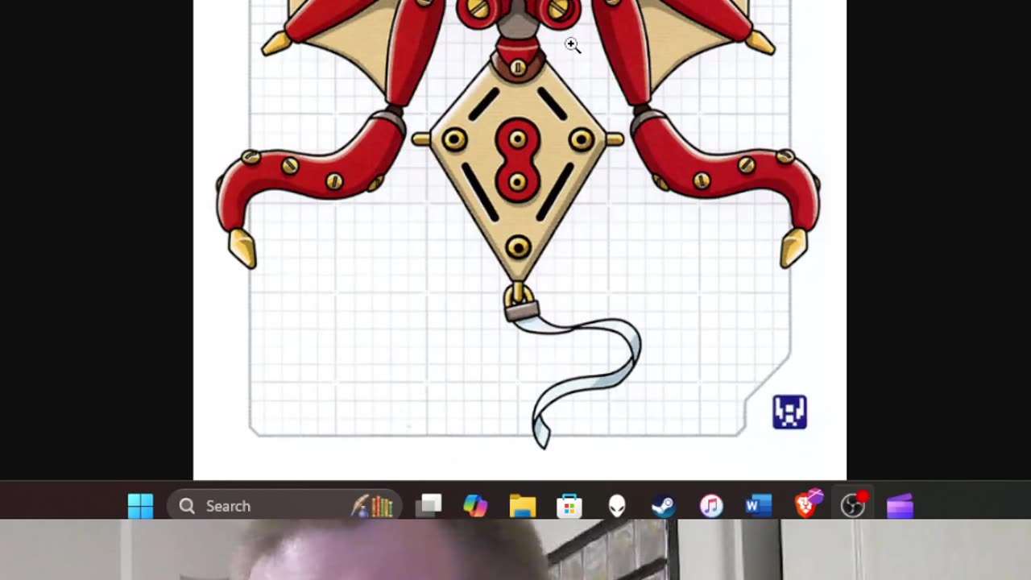Viewport: 1031px width, 580px height.
Task: Open the Windows Start menu
Action: [140, 506]
